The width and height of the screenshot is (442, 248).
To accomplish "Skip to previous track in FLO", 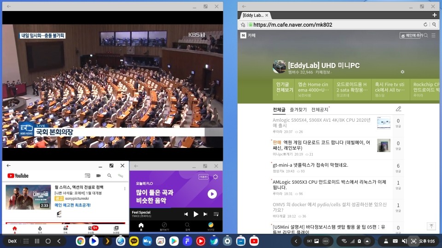I will (186, 214).
